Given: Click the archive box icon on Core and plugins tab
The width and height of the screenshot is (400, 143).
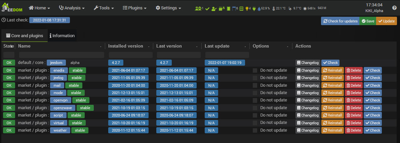Looking at the screenshot, I should point(8,35).
